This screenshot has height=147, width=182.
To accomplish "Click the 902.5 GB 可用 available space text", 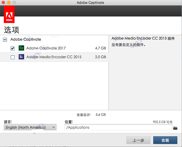I will pyautogui.click(x=163, y=122).
